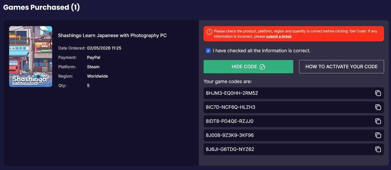Follow the 'submit a ticket' link
Screen dimensions: 391x170
pos(279,37)
